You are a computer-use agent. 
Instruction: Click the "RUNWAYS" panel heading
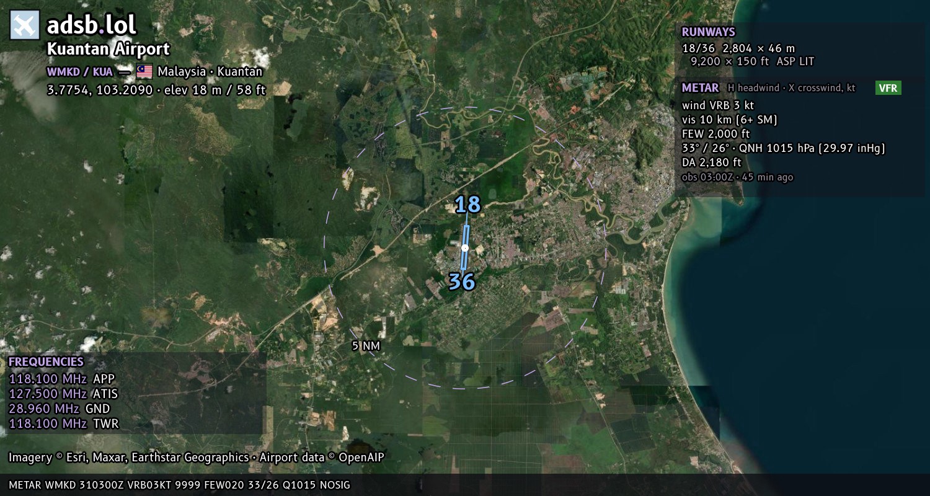click(709, 32)
